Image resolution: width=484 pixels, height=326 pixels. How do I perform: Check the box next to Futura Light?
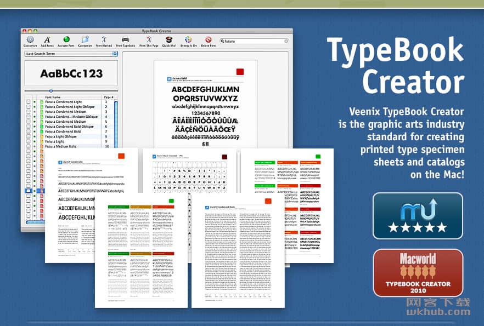point(29,141)
